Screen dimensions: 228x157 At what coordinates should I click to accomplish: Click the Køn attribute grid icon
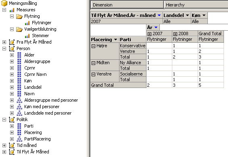click(x=19, y=81)
